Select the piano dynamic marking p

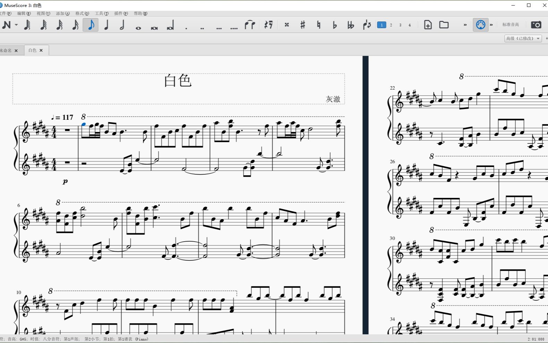tap(65, 181)
